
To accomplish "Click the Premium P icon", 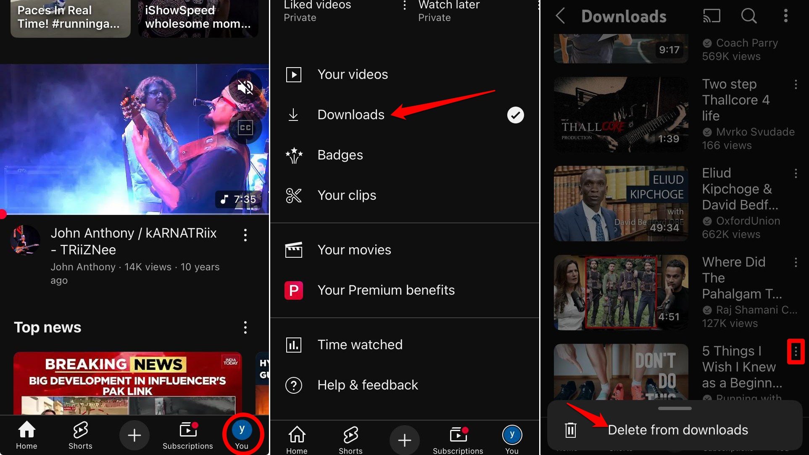I will click(294, 290).
